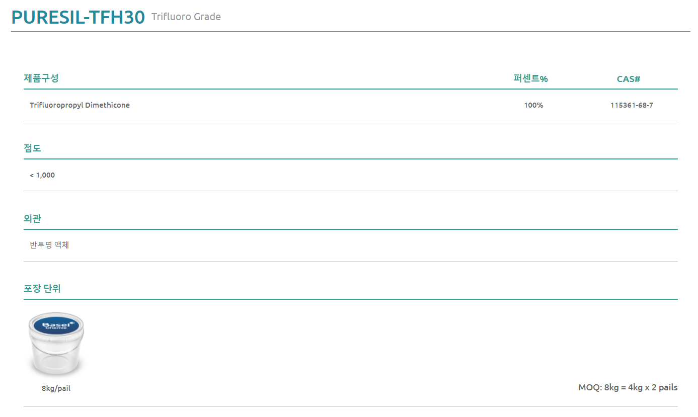The height and width of the screenshot is (417, 698).
Task: Select the < 1,000 viscosity value
Action: click(42, 175)
